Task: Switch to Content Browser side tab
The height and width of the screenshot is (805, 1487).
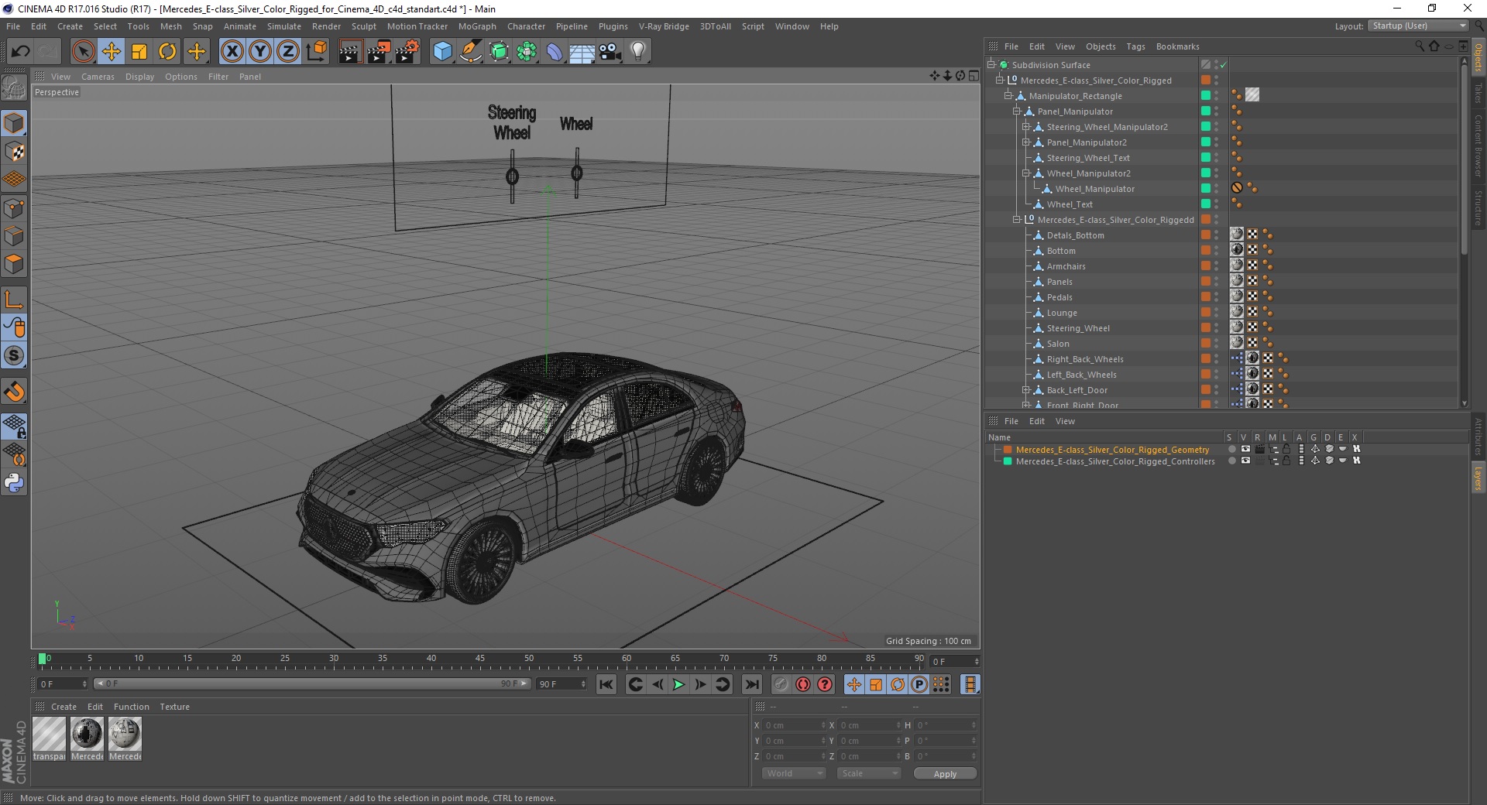Action: tap(1478, 146)
